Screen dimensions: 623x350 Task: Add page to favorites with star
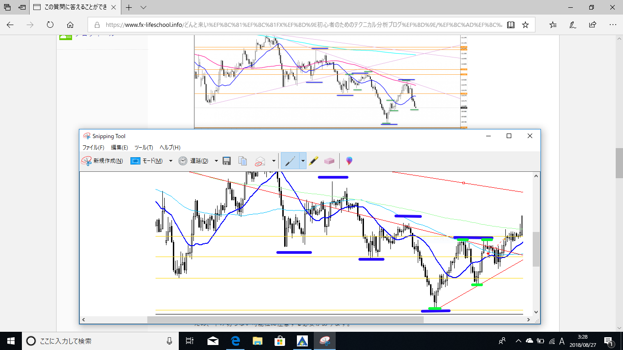tap(525, 25)
